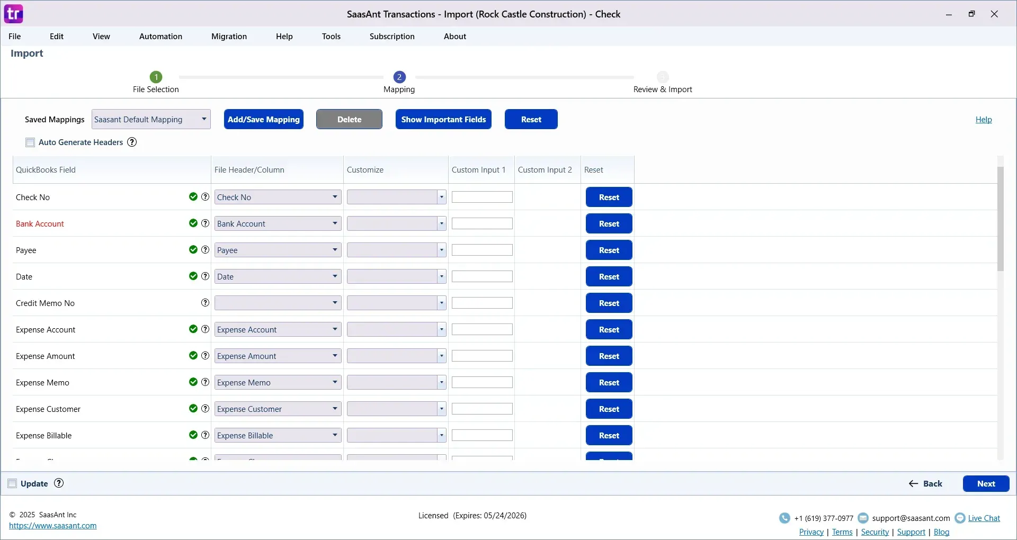This screenshot has height=540, width=1017.
Task: Open File Header dropdown for Check No
Action: 278,197
